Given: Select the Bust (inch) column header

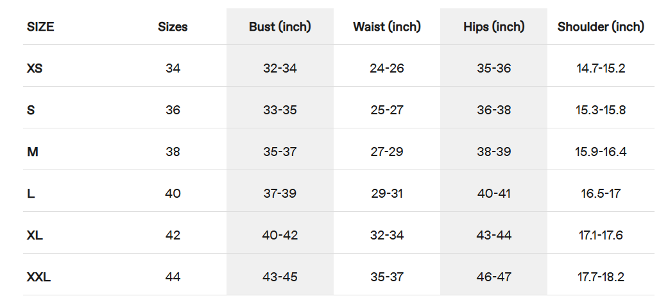Looking at the screenshot, I should [280, 27].
